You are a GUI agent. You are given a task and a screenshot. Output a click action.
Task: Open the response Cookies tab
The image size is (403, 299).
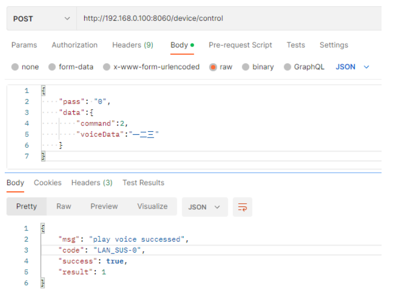[x=48, y=183]
